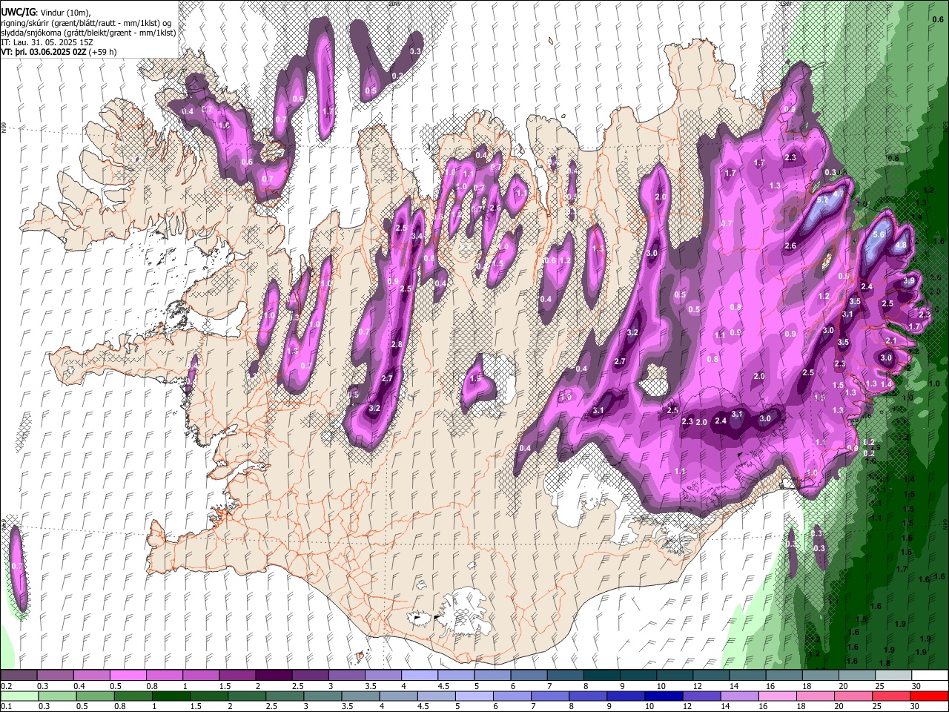Screen dimensions: 949x712
Task: Click the '2.8' snowfall value on the map
Action: click(397, 345)
